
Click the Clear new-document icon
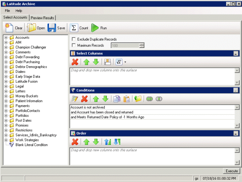9,28
